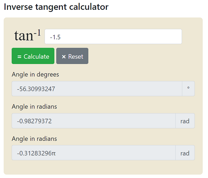Click the degree symbol unit addon

(188, 89)
